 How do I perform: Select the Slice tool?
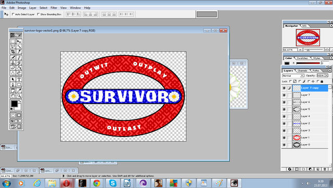(19, 52)
